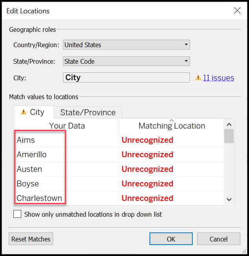Click the Your Data column header

coord(67,126)
